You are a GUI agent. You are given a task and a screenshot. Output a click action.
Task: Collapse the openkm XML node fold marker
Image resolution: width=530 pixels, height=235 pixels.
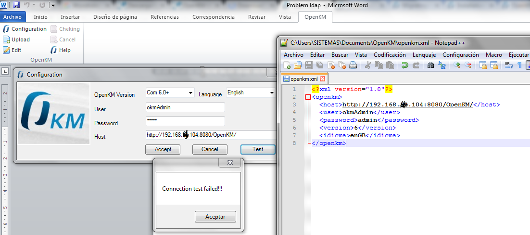point(308,97)
